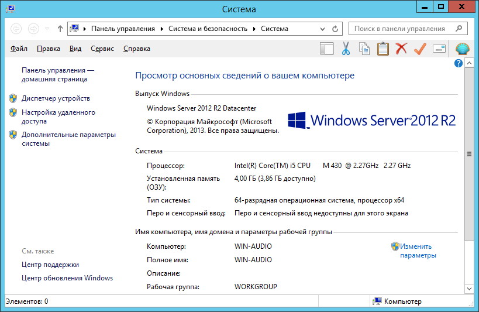The image size is (479, 312).
Task: Open address bar history dropdown
Action: [x=322, y=29]
